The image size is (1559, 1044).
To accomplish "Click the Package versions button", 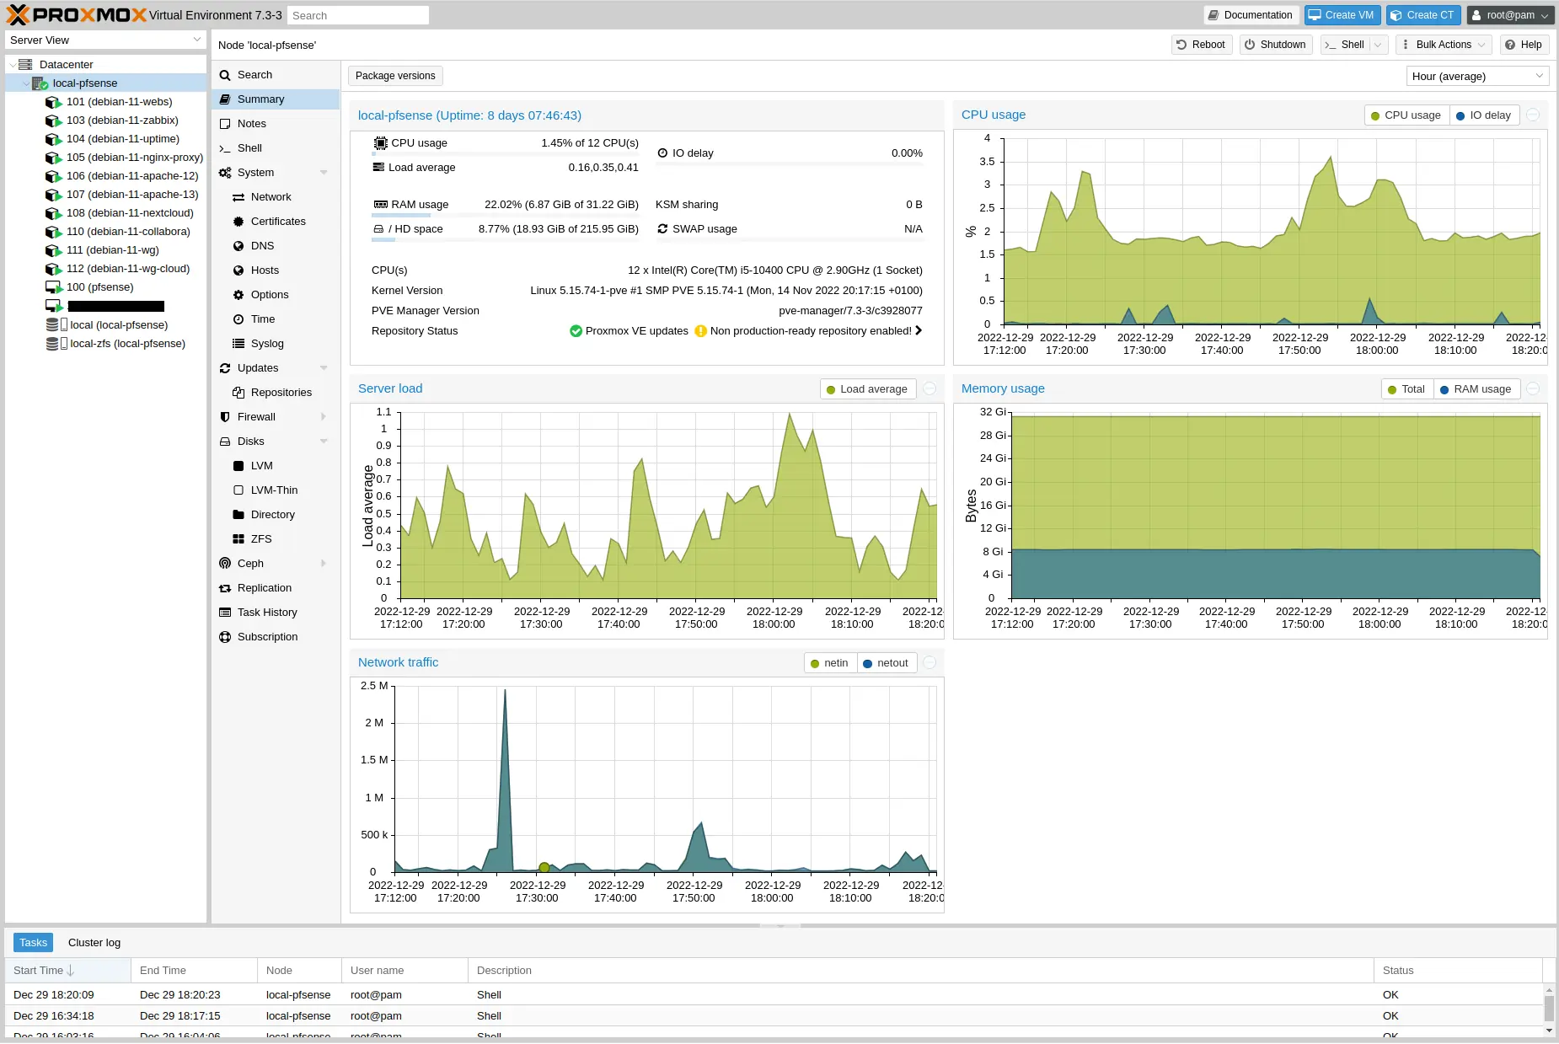I will point(395,76).
